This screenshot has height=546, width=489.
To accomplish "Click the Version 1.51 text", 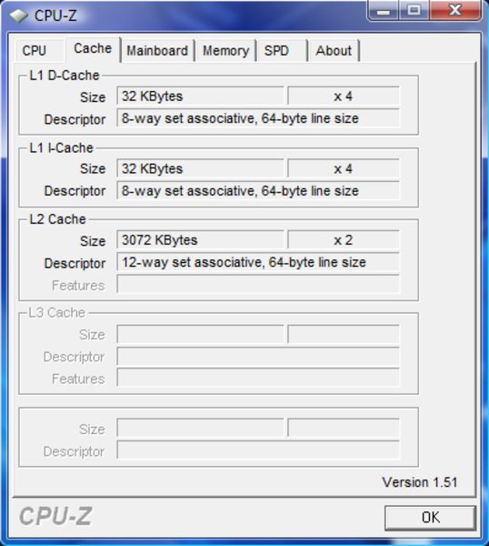I will click(x=419, y=482).
